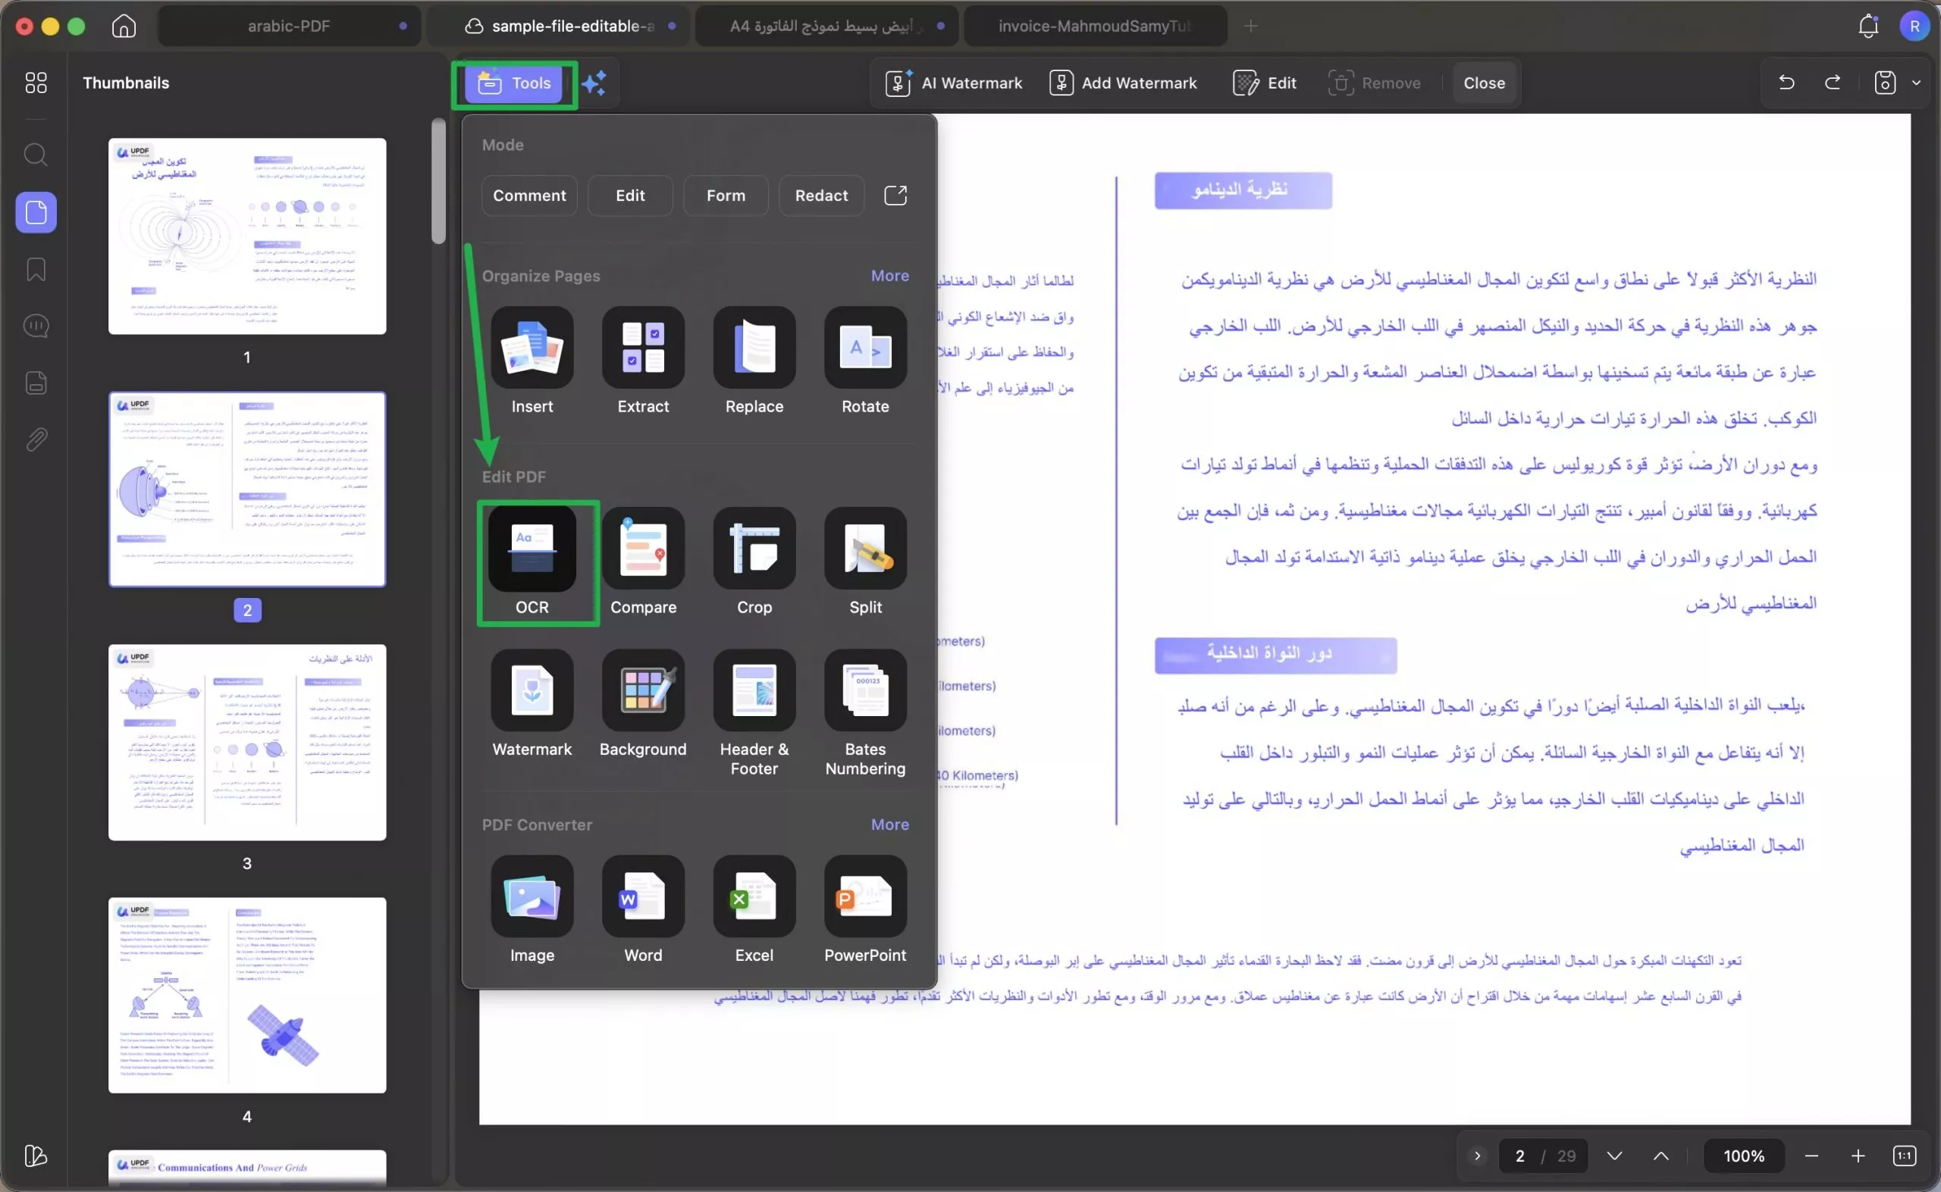1941x1192 pixels.
Task: Undo the last action
Action: click(x=1786, y=83)
